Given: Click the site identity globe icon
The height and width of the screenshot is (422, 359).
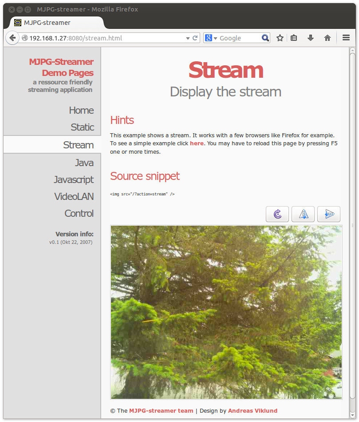Looking at the screenshot, I should (25, 38).
